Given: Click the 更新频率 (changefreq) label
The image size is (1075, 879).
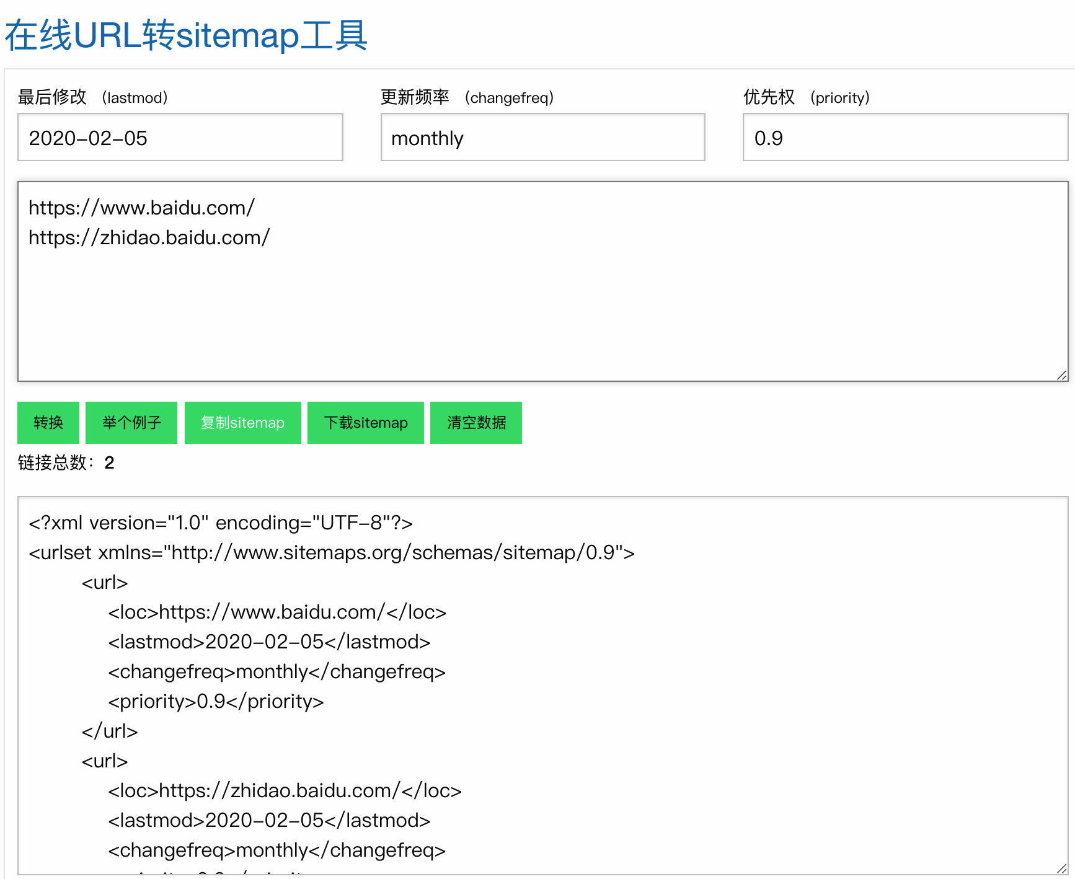Looking at the screenshot, I should 467,97.
